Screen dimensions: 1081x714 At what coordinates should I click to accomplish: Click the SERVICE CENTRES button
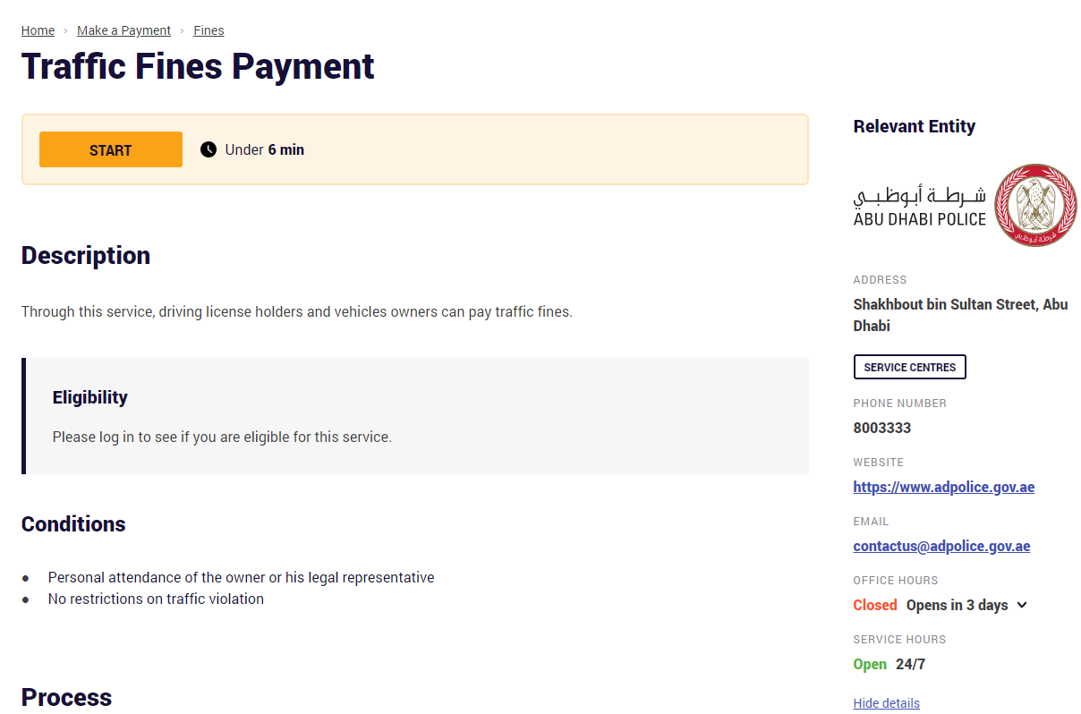coord(909,367)
